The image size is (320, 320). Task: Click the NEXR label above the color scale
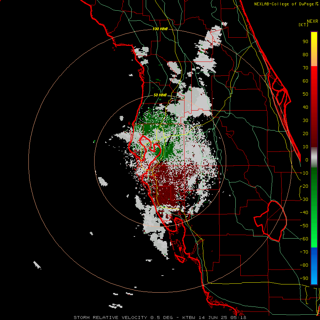(313, 21)
